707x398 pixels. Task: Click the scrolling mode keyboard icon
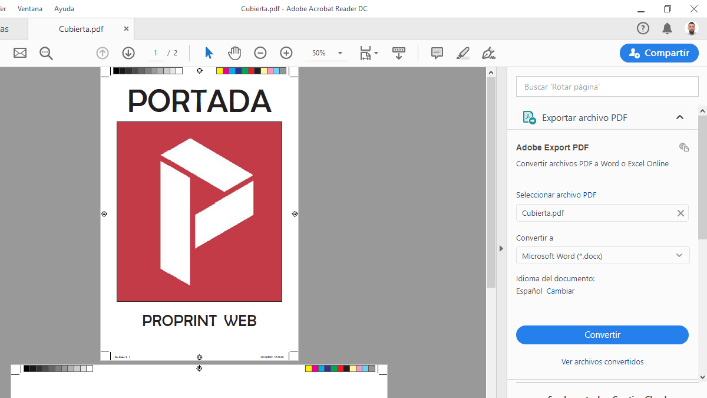[x=399, y=53]
